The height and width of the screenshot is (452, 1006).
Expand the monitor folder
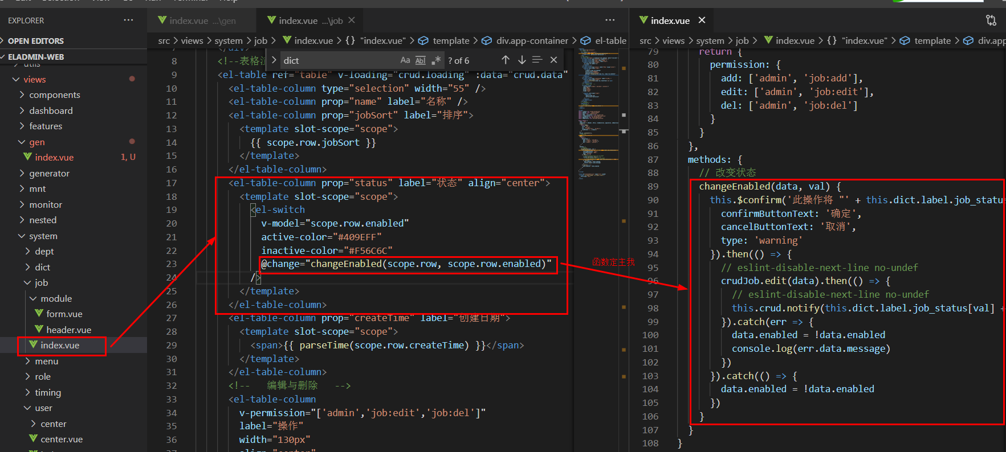point(74,204)
